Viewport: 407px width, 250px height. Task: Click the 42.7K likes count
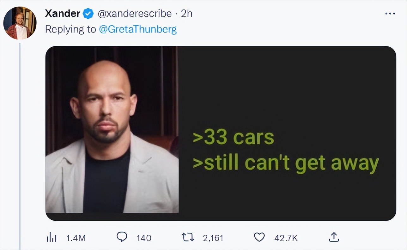pos(286,238)
